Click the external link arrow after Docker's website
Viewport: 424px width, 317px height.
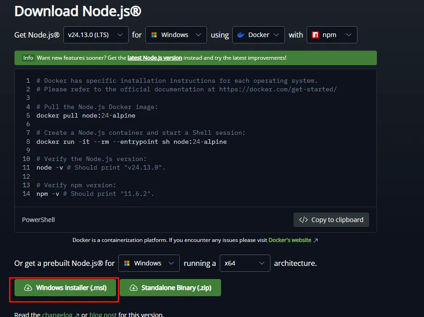[x=316, y=240]
